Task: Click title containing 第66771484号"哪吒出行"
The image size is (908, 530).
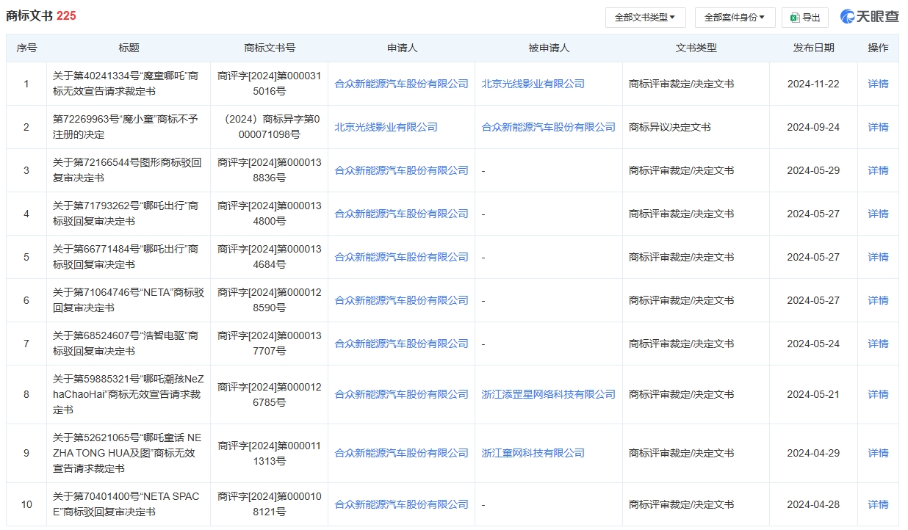Action: tap(126, 257)
